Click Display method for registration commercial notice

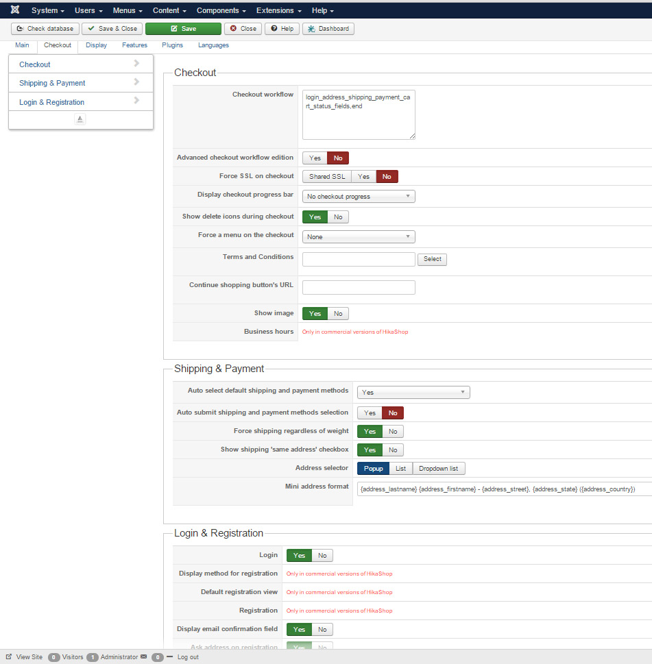pyautogui.click(x=339, y=574)
